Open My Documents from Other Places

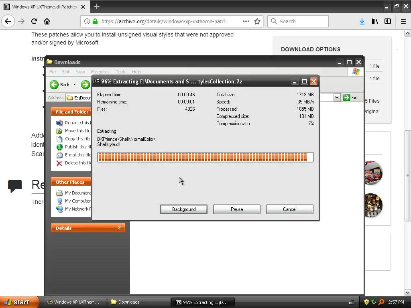73,193
